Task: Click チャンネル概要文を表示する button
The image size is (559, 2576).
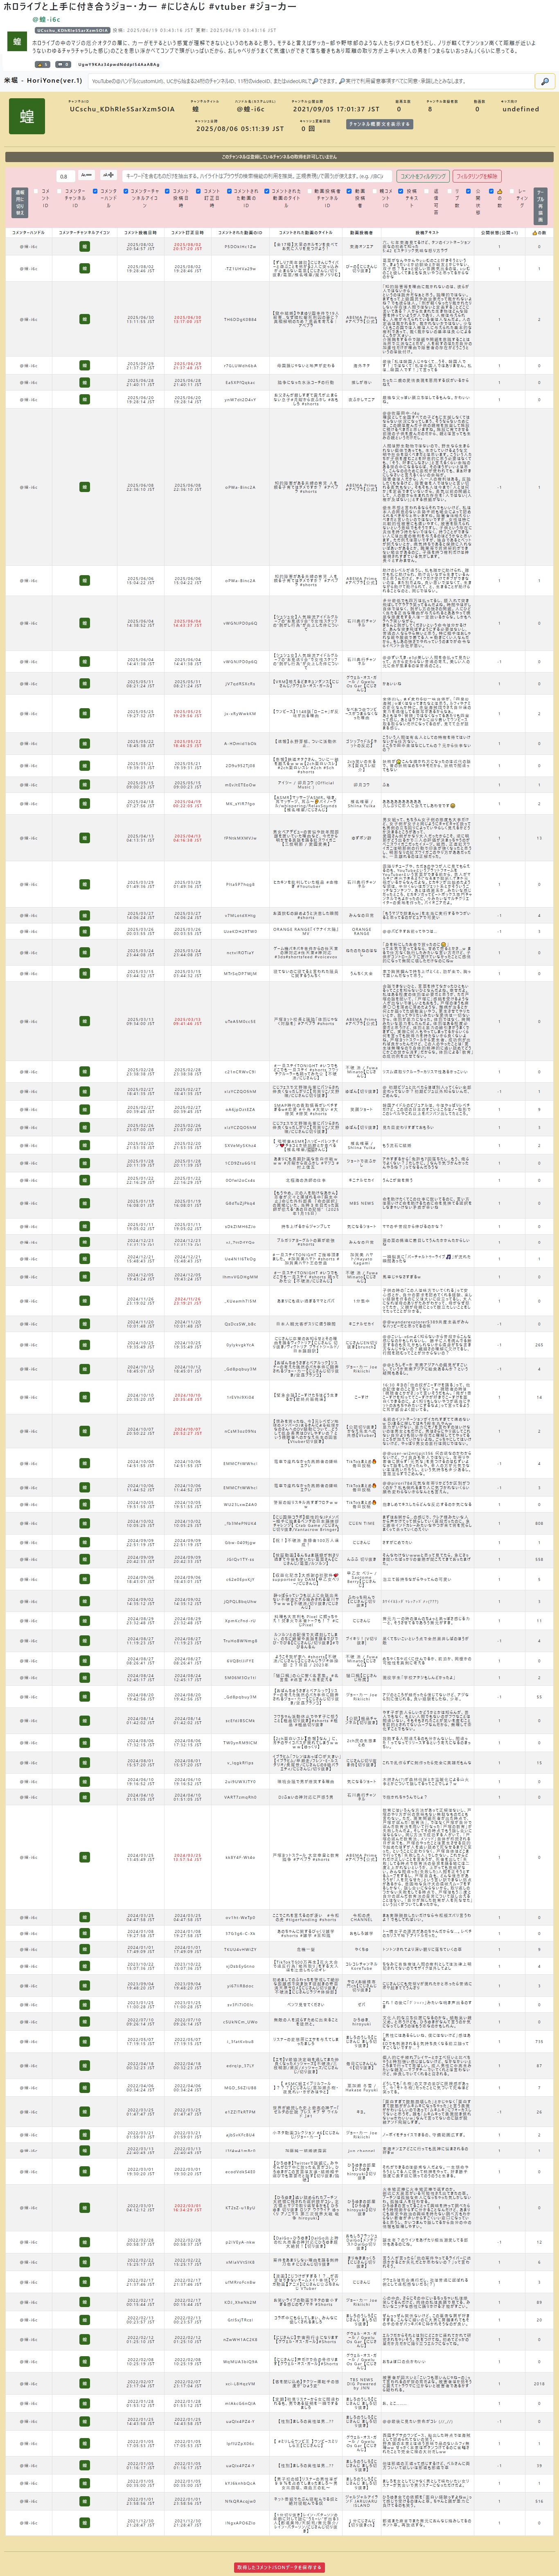Action: pos(380,125)
